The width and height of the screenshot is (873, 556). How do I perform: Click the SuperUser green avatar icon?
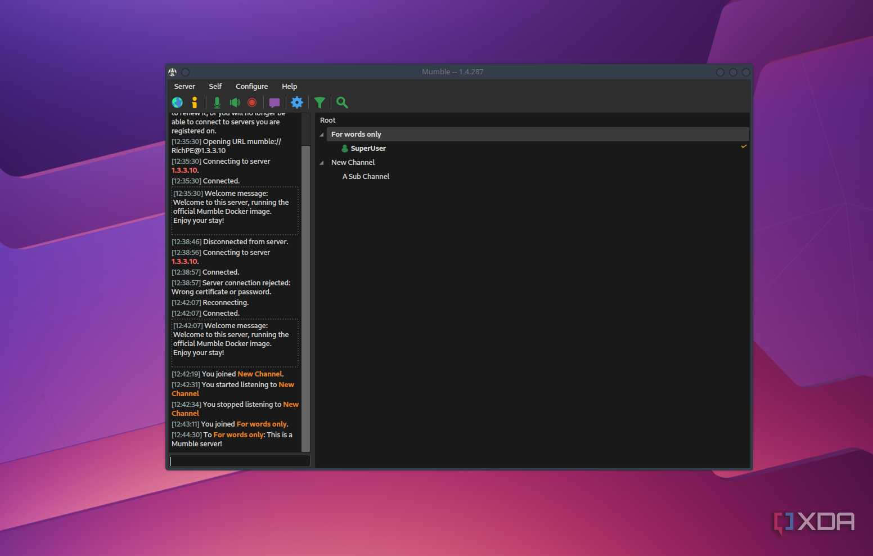point(345,149)
